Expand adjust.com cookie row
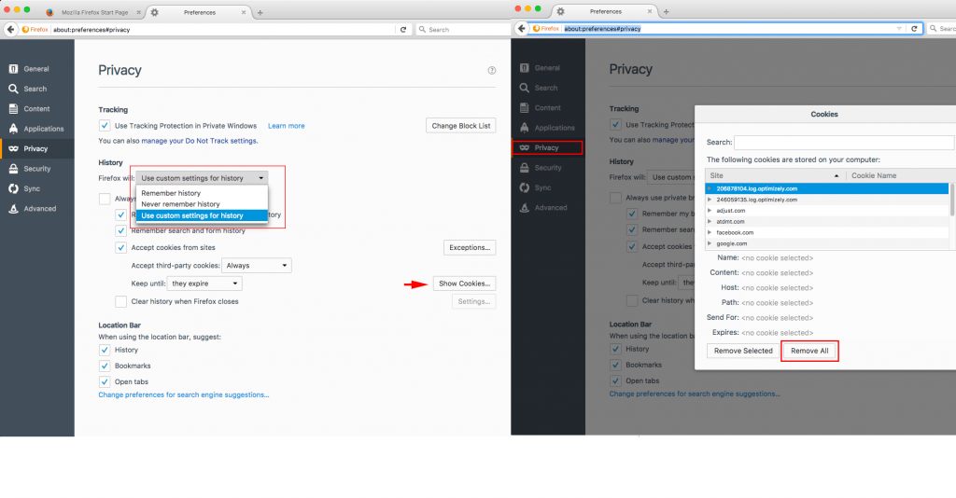Image resolution: width=956 pixels, height=498 pixels. tap(710, 211)
